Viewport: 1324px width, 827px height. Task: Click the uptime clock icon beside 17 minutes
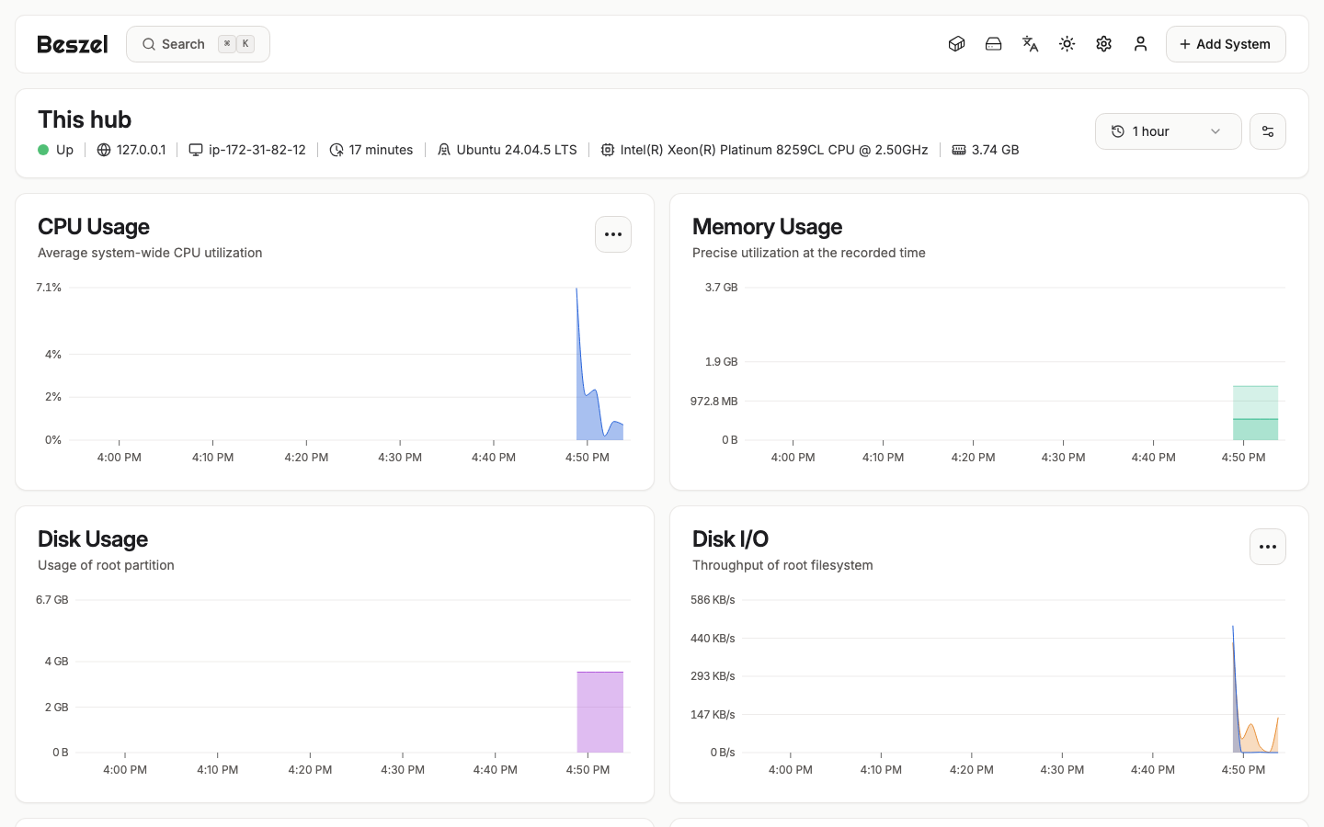click(x=337, y=150)
